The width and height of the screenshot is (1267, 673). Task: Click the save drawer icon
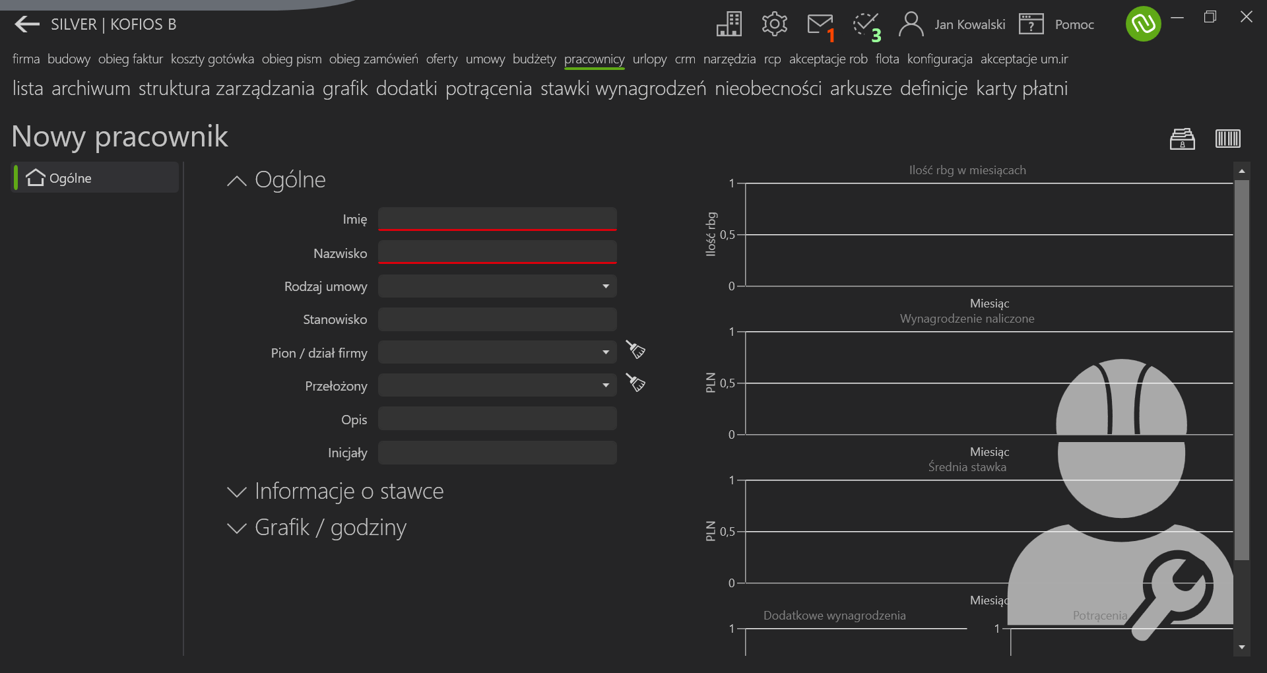[x=1183, y=139]
